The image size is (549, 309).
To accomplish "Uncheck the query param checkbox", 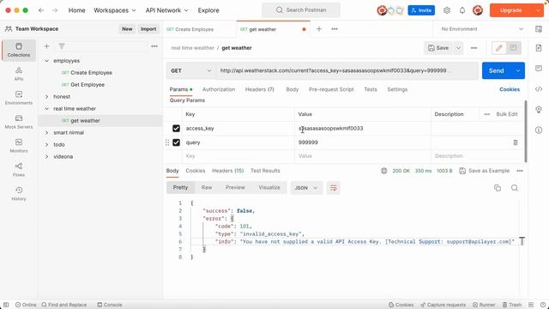I will (176, 142).
